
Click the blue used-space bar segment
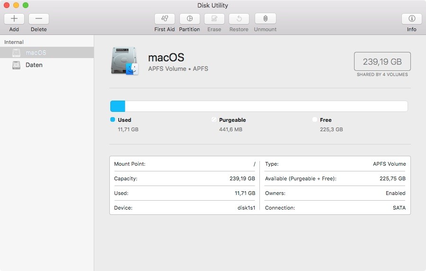(x=118, y=106)
